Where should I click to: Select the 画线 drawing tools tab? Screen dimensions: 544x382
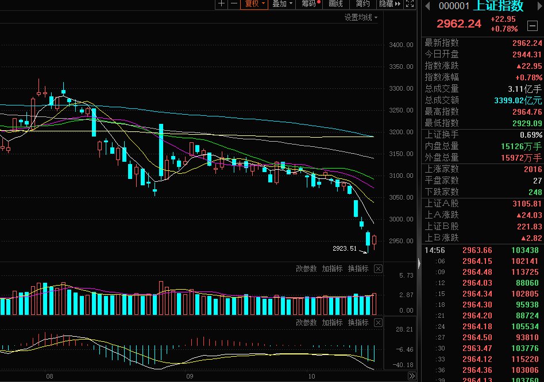coord(335,4)
